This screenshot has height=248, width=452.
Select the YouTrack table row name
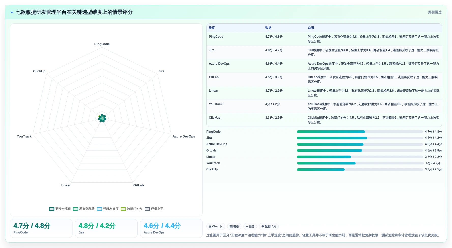(x=216, y=104)
